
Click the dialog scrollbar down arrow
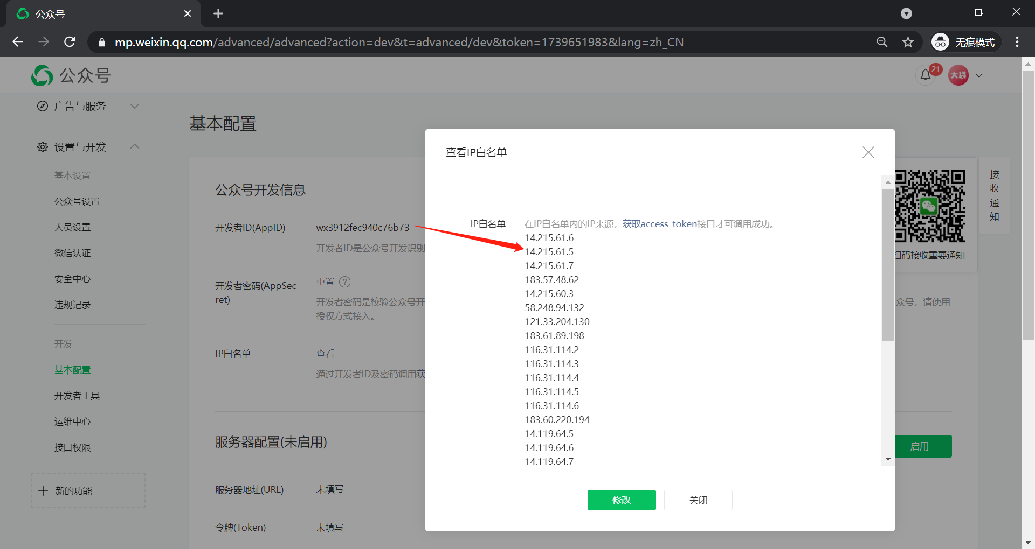888,459
